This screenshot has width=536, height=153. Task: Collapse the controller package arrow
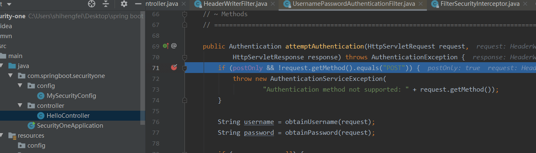click(x=20, y=106)
